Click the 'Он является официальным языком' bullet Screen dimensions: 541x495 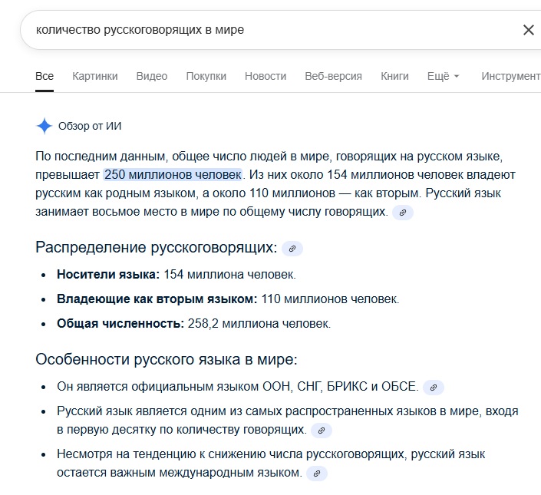(x=238, y=387)
